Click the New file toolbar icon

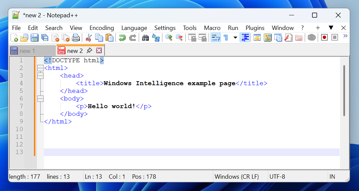click(x=14, y=38)
